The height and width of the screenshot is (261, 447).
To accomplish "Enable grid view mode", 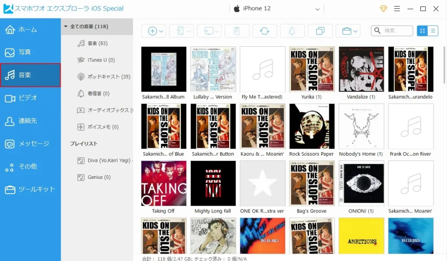I will coord(422,31).
